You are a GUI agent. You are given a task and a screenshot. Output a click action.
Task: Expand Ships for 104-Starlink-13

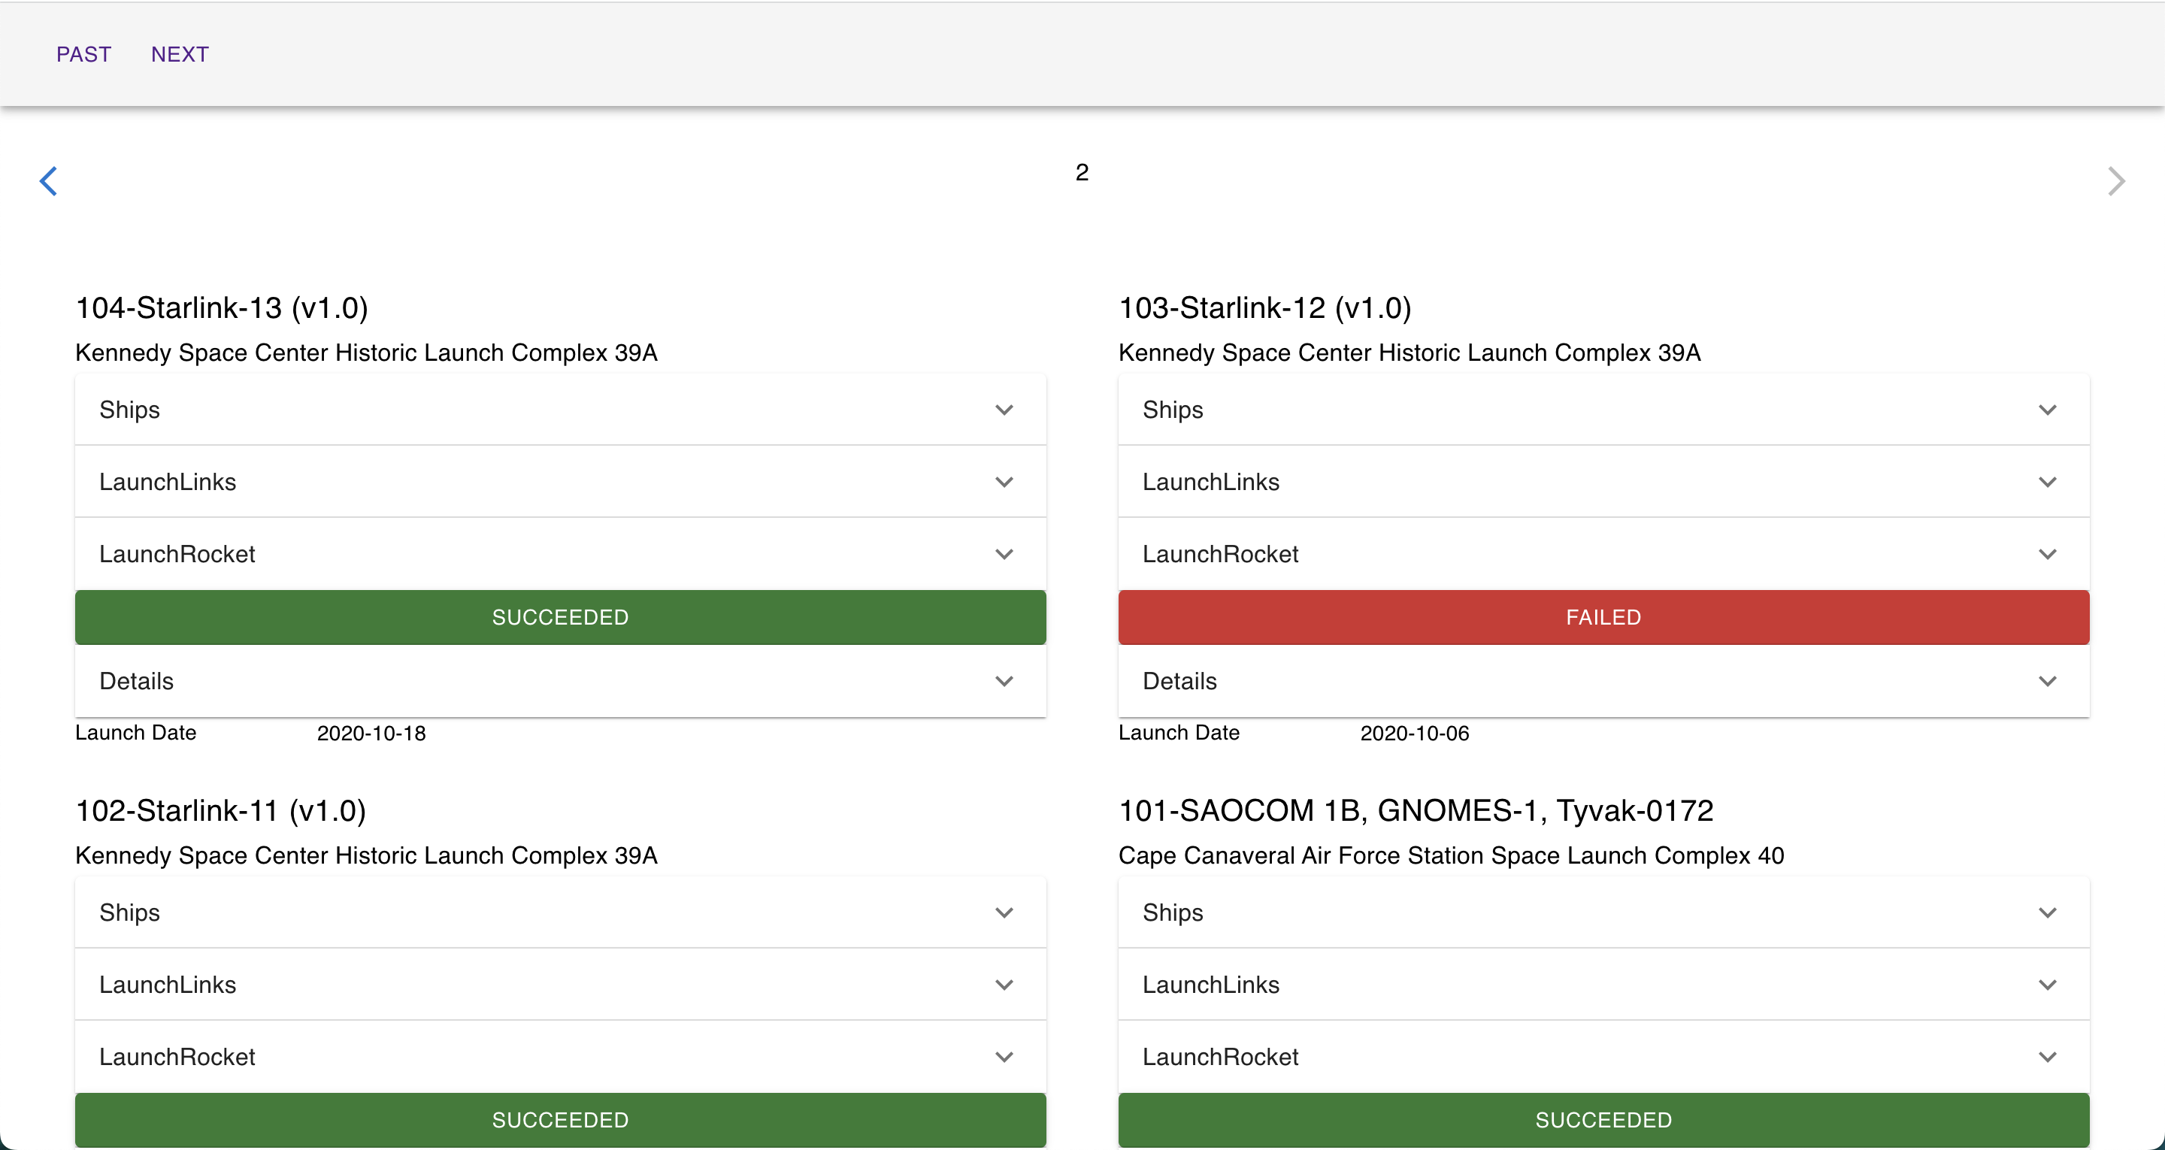point(560,410)
